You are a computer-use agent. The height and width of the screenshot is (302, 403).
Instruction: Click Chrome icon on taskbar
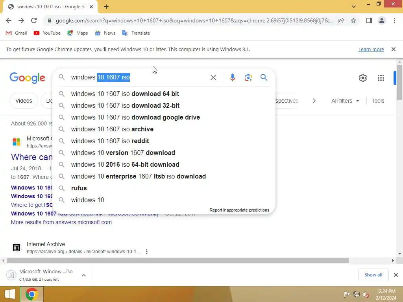click(x=32, y=294)
